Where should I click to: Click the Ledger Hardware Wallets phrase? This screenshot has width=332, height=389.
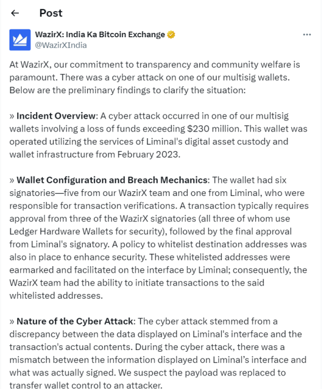tap(61, 231)
